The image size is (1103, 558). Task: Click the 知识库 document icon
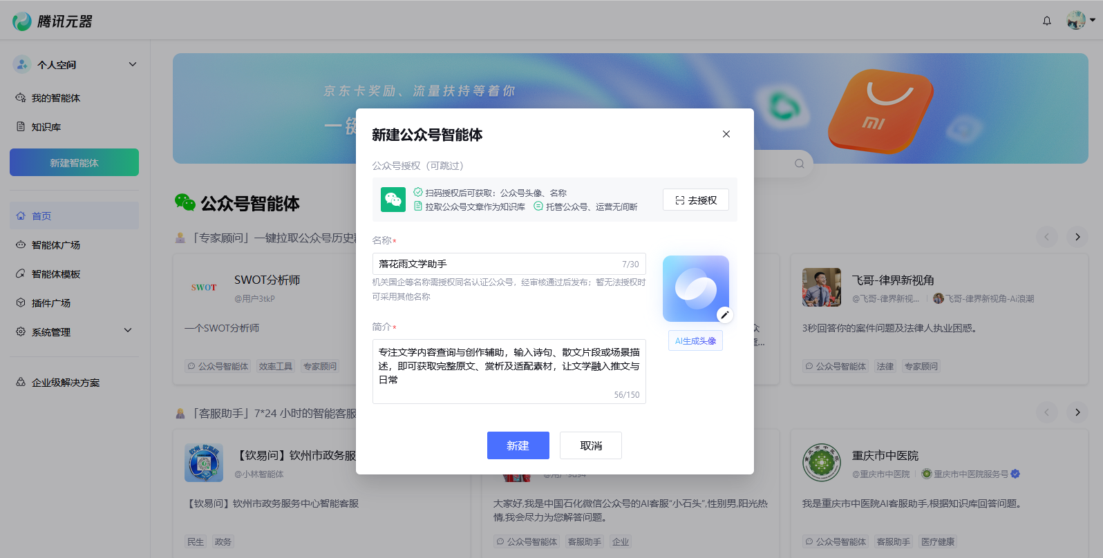click(x=21, y=126)
